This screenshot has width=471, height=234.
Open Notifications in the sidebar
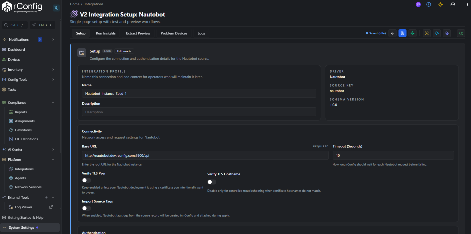click(19, 39)
